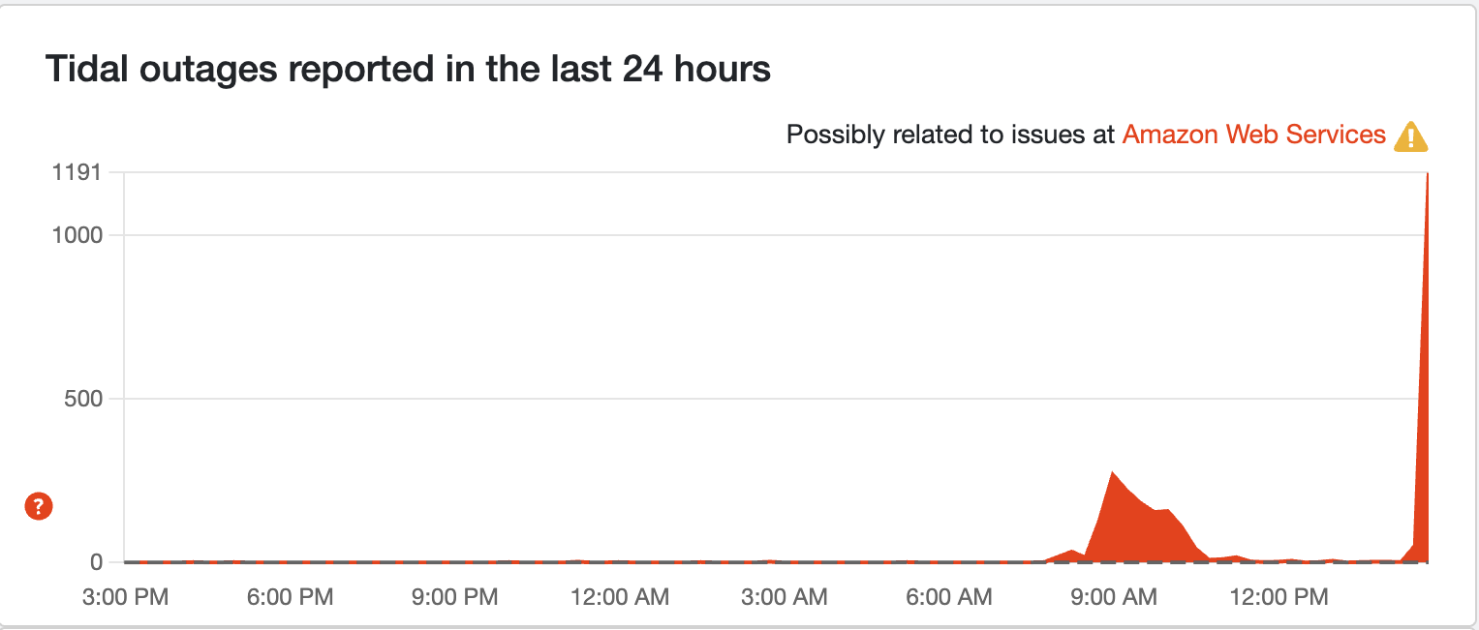This screenshot has height=630, width=1479.
Task: Open the Amazon Web Services link
Action: click(x=1253, y=135)
